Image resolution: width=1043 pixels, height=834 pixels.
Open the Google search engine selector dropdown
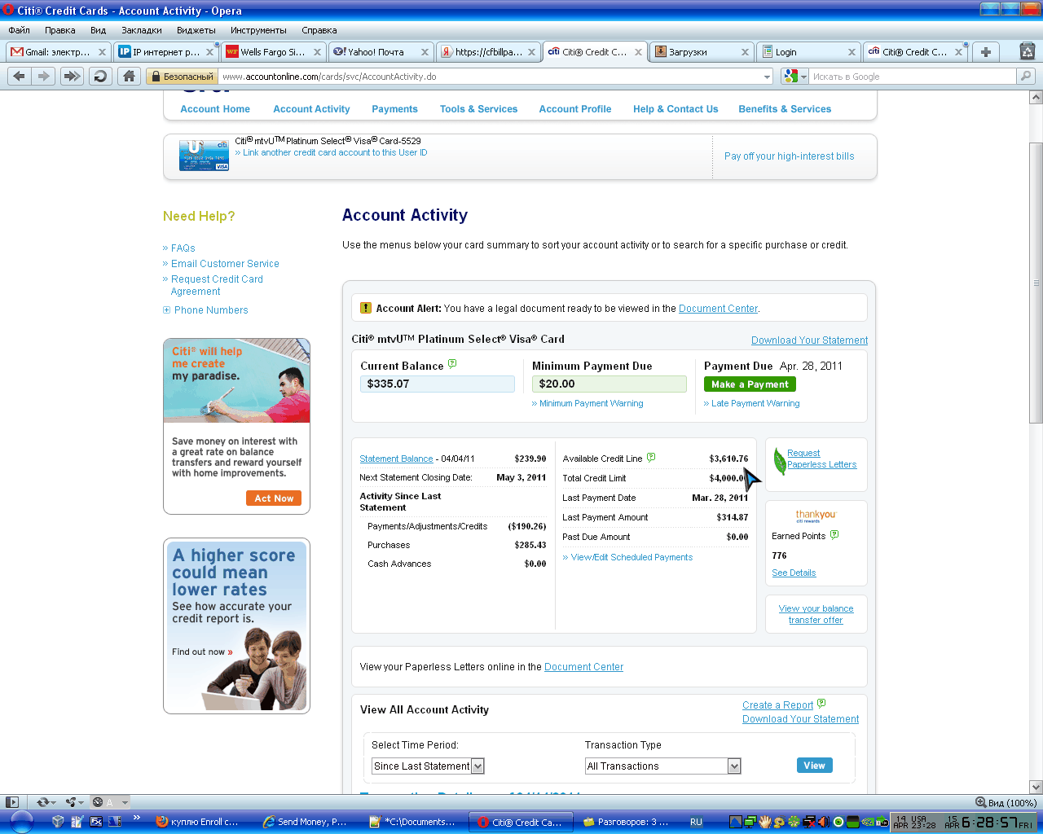point(794,77)
